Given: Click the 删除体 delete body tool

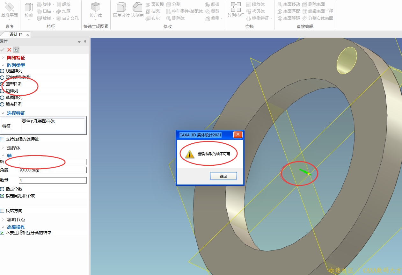Looking at the screenshot, I should point(175,18).
